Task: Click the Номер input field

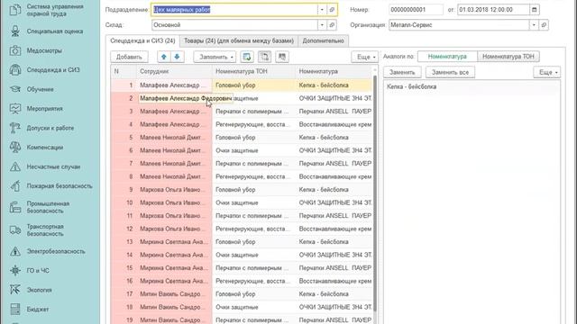Action: 416,10
